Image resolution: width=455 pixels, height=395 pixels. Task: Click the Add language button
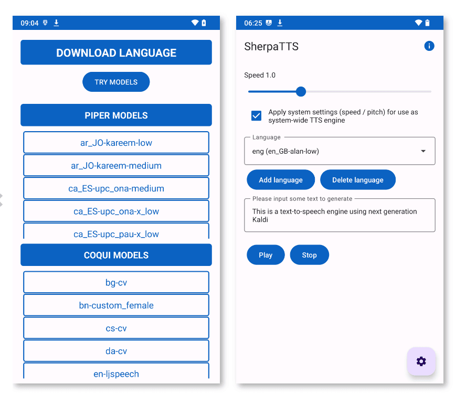click(281, 180)
